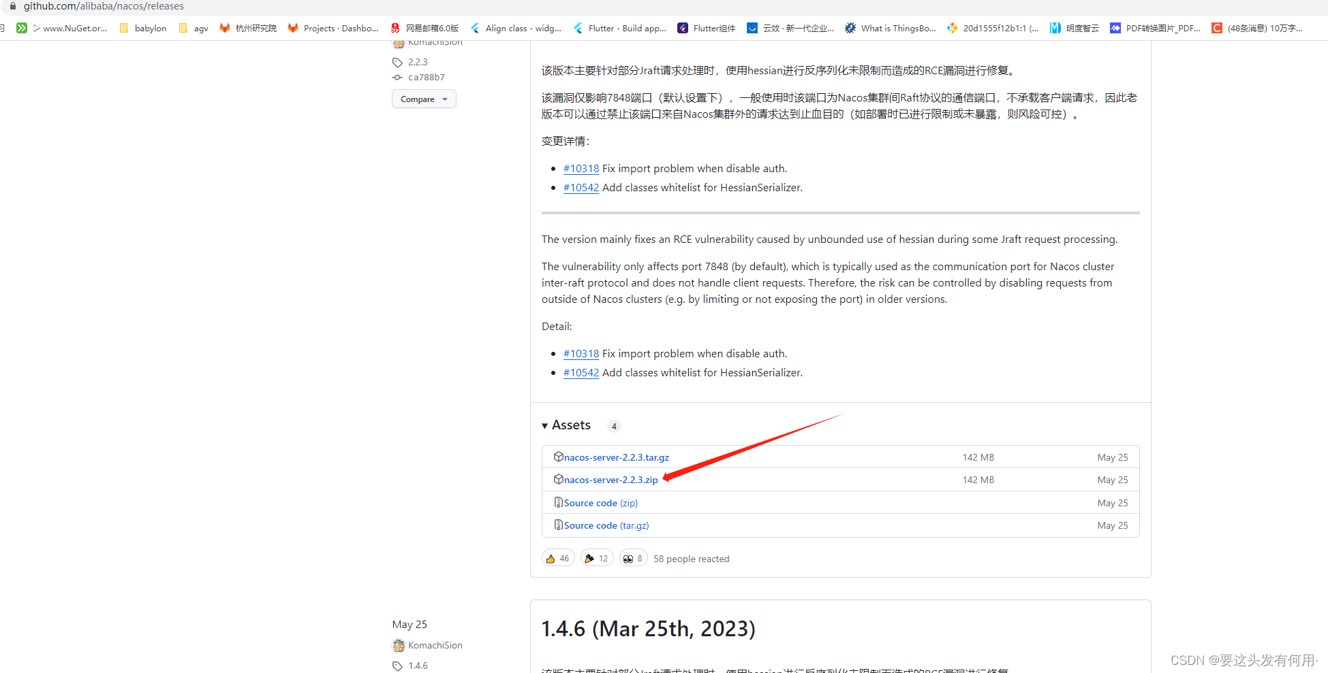1328x673 pixels.
Task: Click the May 25 date in the Source code (tar.gz) row
Action: point(1113,525)
